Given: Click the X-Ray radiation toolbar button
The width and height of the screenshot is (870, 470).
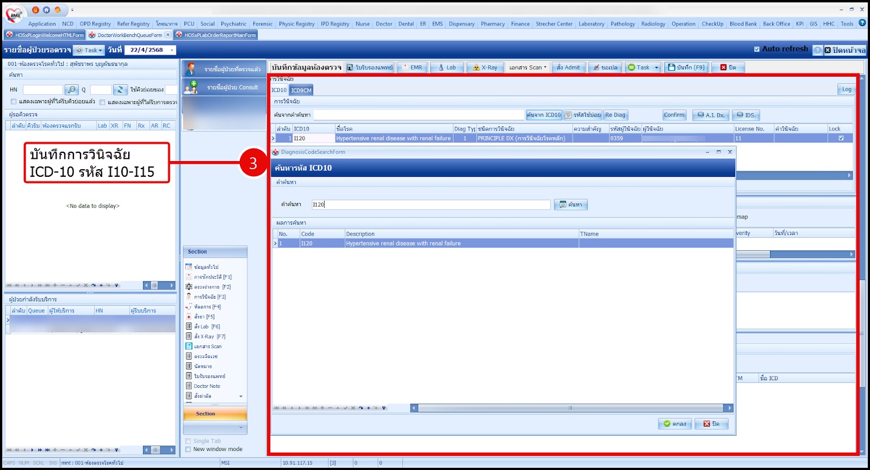Looking at the screenshot, I should click(x=485, y=67).
